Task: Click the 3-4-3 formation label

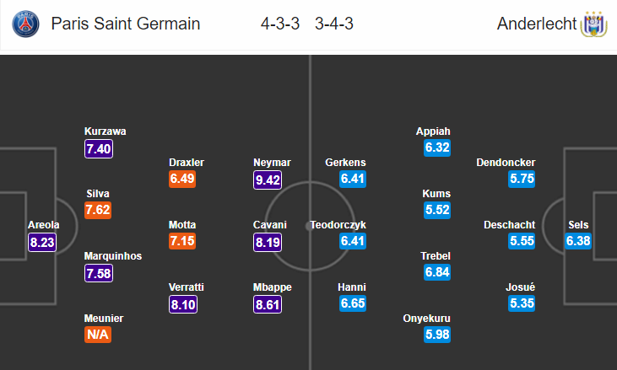Action: click(334, 24)
